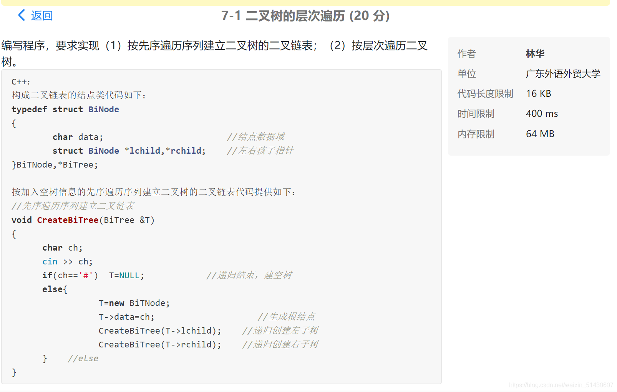Click the line 'CreateBiTree(T->lchild);'
Image resolution: width=617 pixels, height=392 pixels.
pyautogui.click(x=160, y=331)
